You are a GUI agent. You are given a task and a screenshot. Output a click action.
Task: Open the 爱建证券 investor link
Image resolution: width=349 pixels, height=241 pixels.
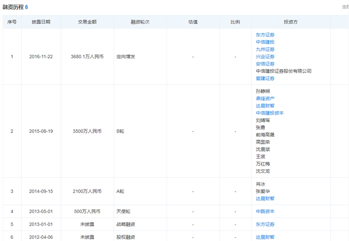265,78
